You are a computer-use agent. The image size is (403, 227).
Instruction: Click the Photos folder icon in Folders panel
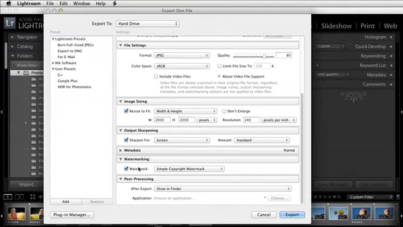[x=26, y=73]
